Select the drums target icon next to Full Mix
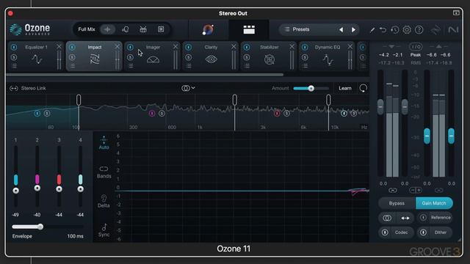This screenshot has width=470, height=264. 143,29
